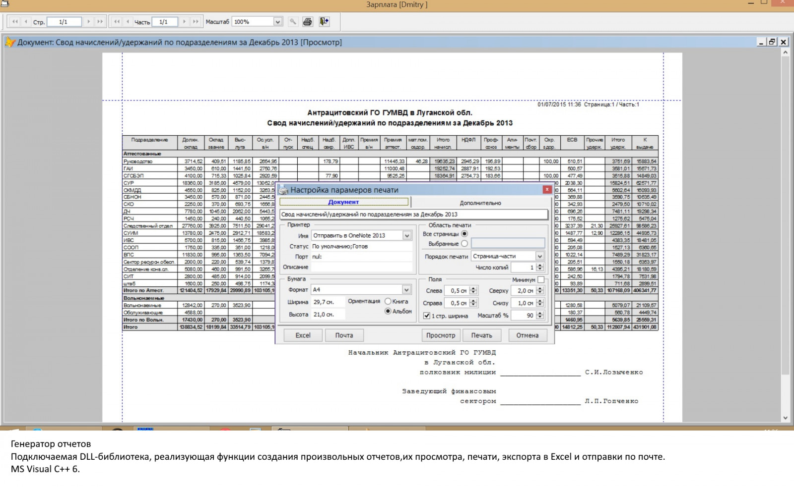Click the report title 'Свод начислений/удержаний' heading
The image size is (794, 487).
(390, 123)
